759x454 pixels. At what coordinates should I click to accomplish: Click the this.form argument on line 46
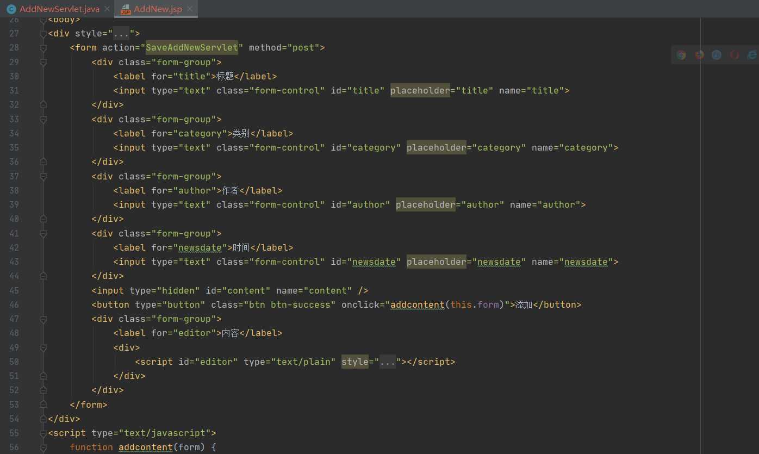(475, 304)
